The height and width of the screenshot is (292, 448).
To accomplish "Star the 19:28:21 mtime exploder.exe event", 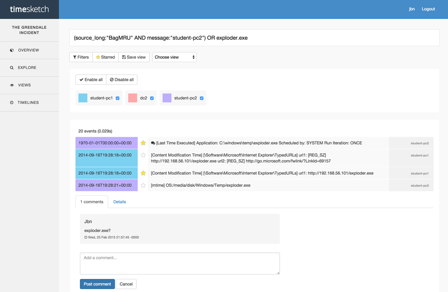I will point(143,185).
